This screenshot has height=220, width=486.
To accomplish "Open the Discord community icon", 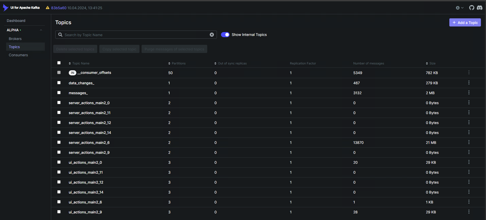I will click(480, 8).
